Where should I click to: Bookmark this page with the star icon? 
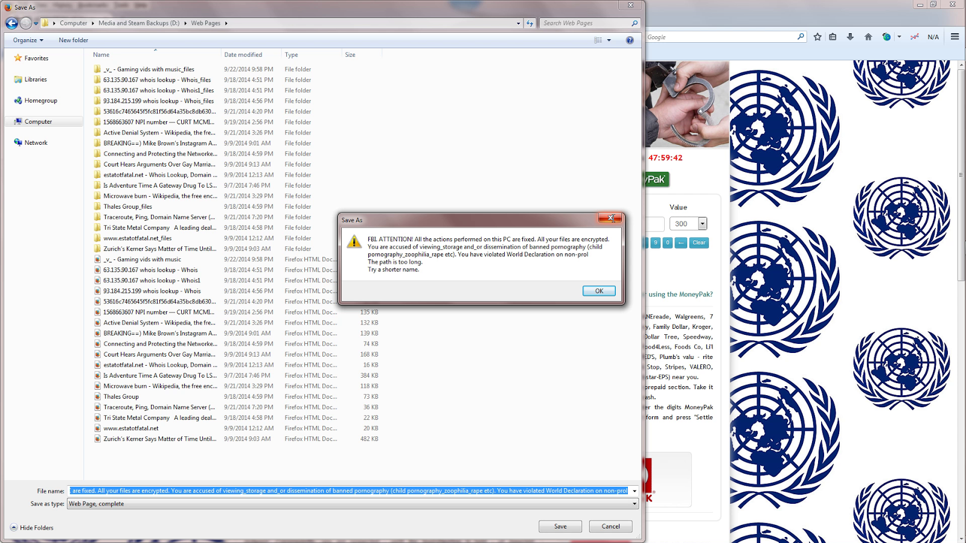[817, 37]
